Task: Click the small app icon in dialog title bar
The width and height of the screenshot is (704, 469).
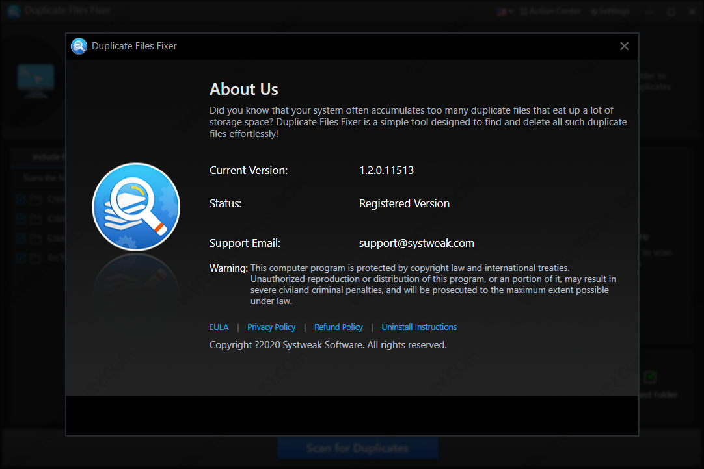Action: coord(79,46)
